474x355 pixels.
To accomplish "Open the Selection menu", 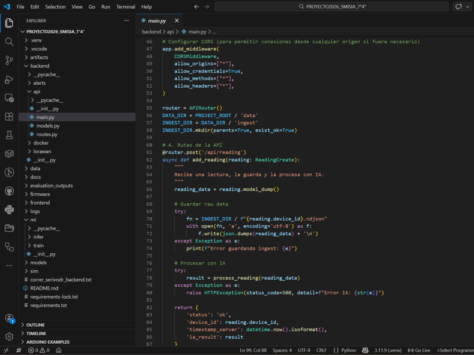I will coord(55,7).
